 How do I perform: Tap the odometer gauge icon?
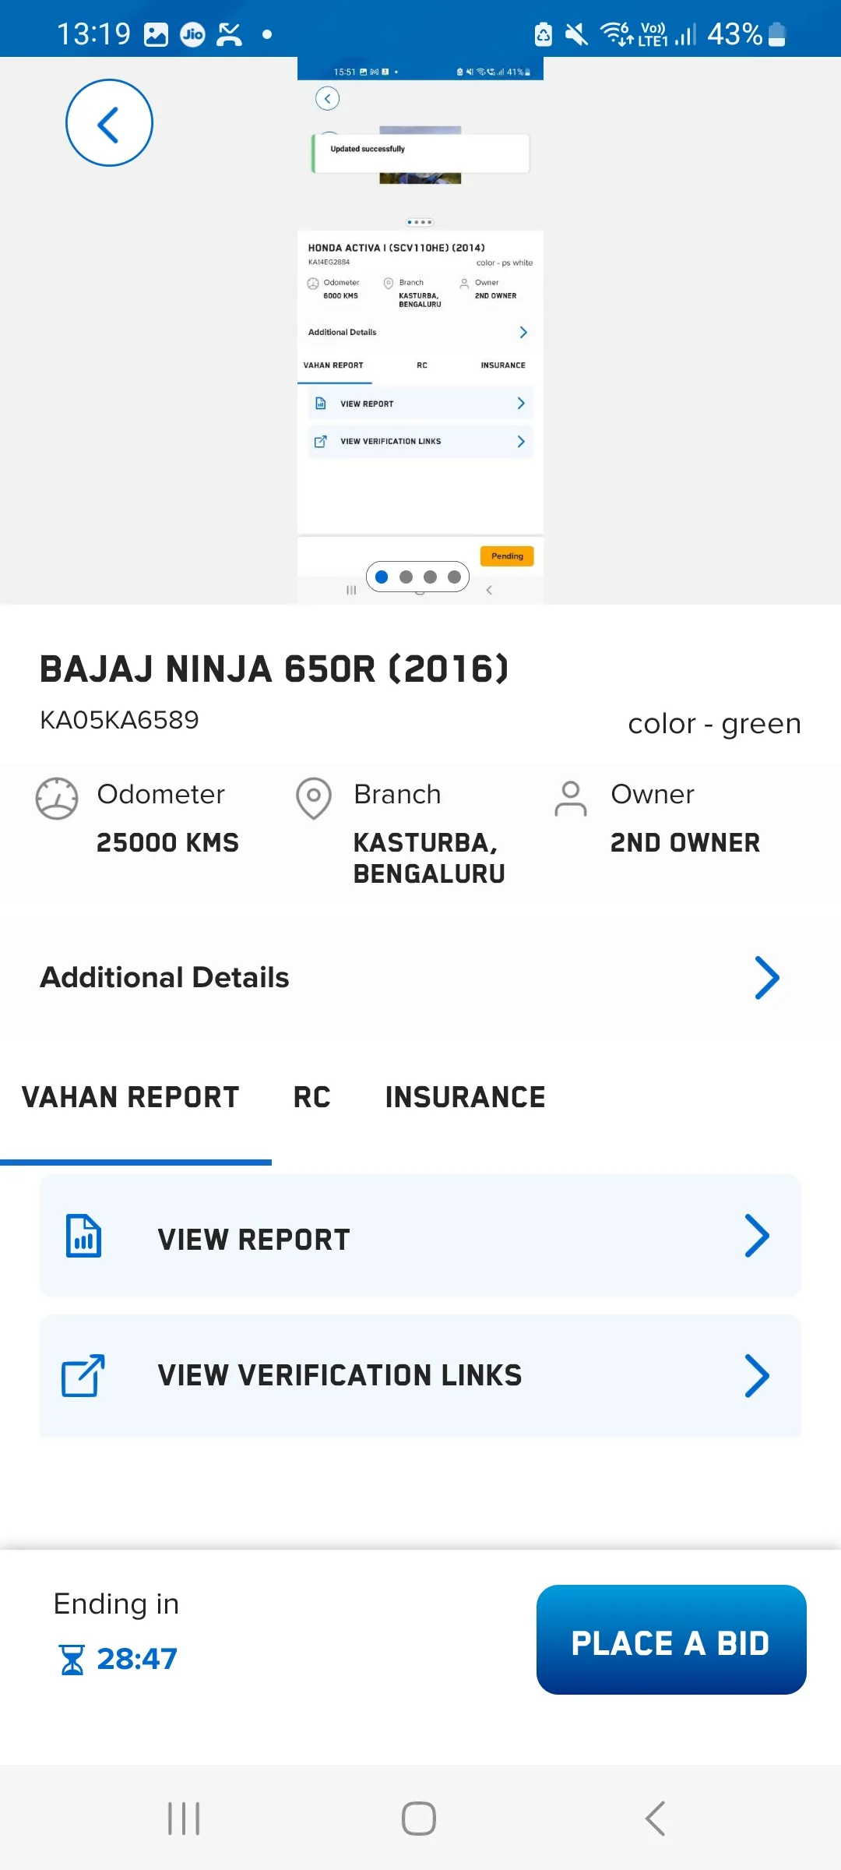57,799
